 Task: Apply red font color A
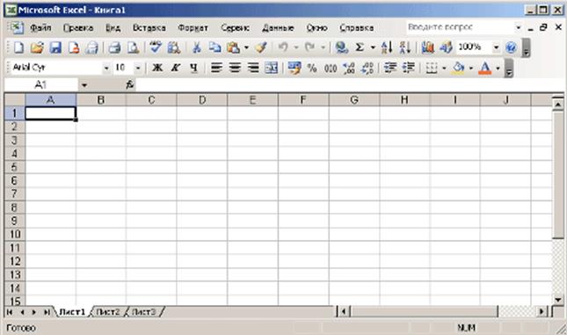485,68
